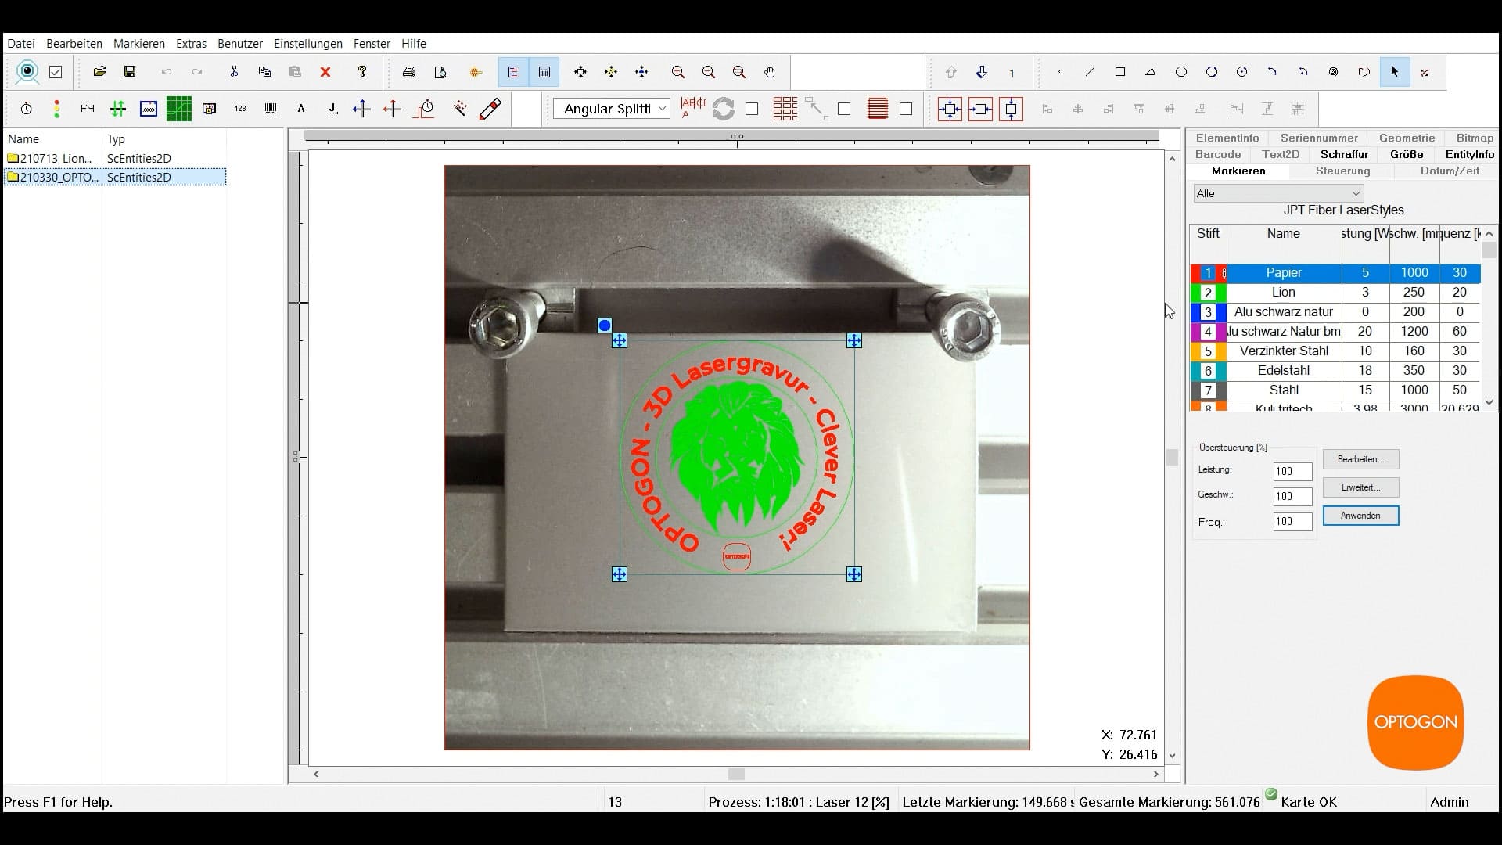This screenshot has height=845, width=1502.
Task: Toggle the arrow selection pointer tool
Action: [x=1394, y=72]
